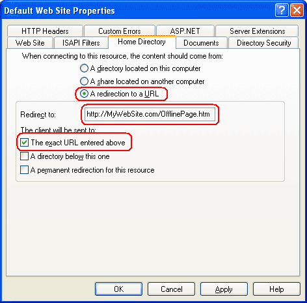Open the ASP.NET tab

pos(185,31)
